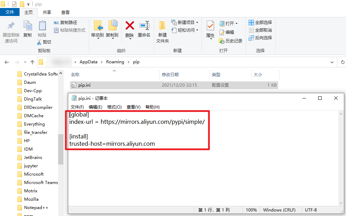Click the pip breadcrumb segment
This screenshot has width=346, height=216.
pyautogui.click(x=136, y=62)
